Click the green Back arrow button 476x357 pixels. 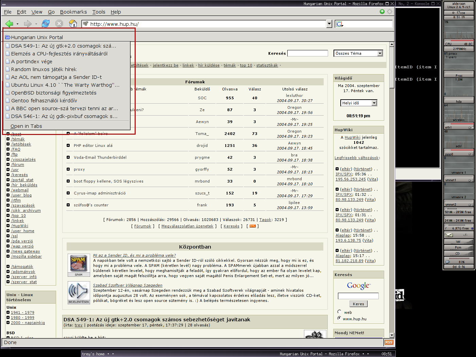tap(9, 23)
